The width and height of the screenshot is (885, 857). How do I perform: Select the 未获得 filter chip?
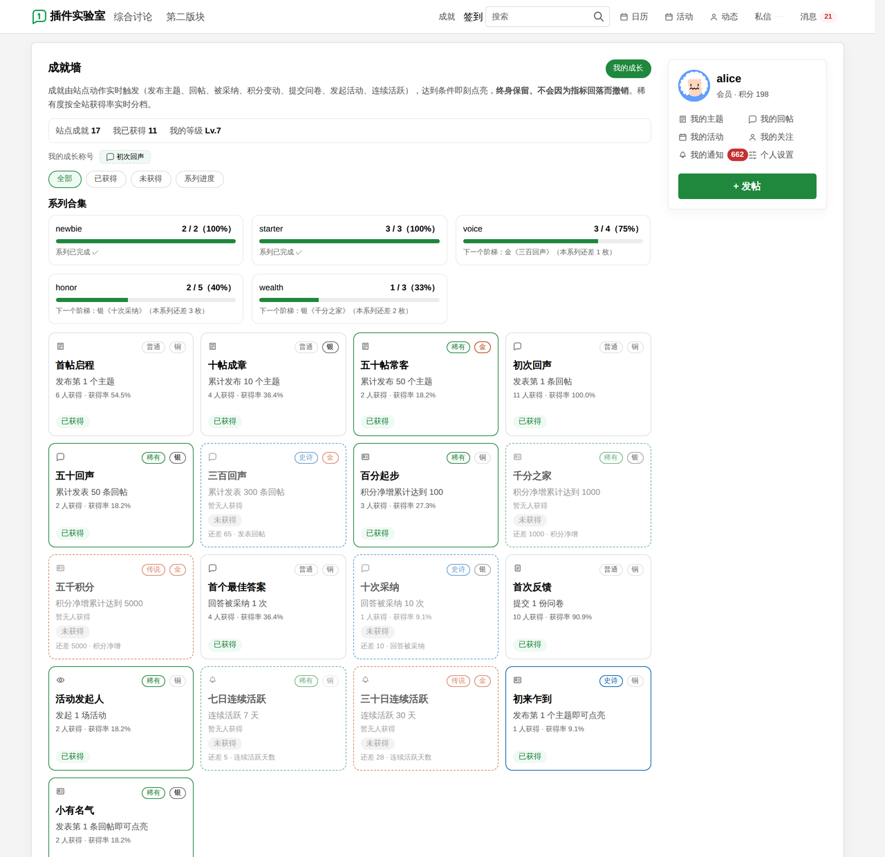pos(151,179)
